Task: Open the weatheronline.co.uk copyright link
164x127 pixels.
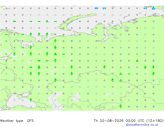Action: tap(142, 125)
